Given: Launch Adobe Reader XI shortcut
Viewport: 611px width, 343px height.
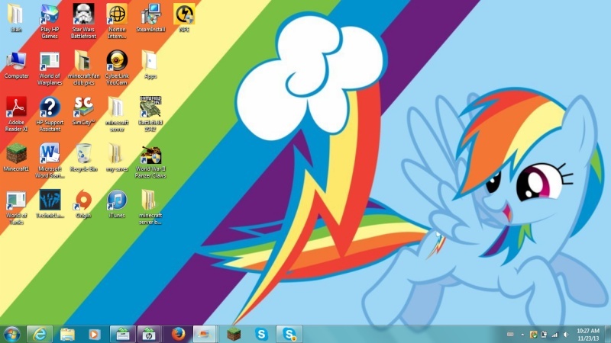Looking at the screenshot, I should point(16,114).
